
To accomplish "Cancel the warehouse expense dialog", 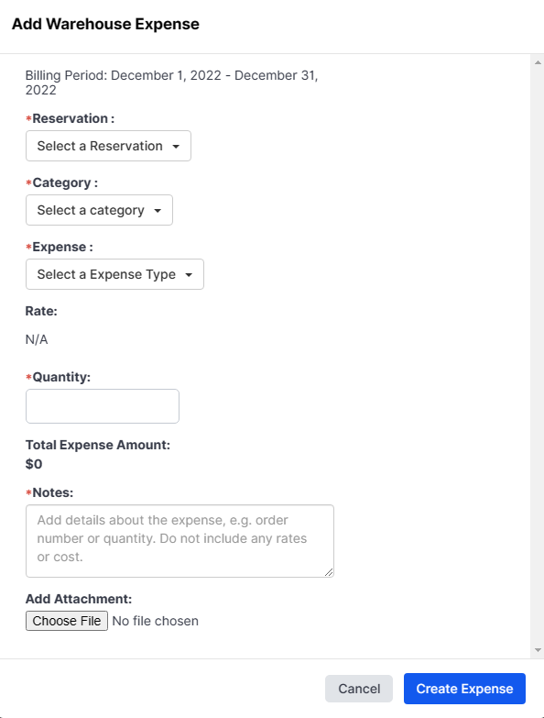I will (359, 689).
